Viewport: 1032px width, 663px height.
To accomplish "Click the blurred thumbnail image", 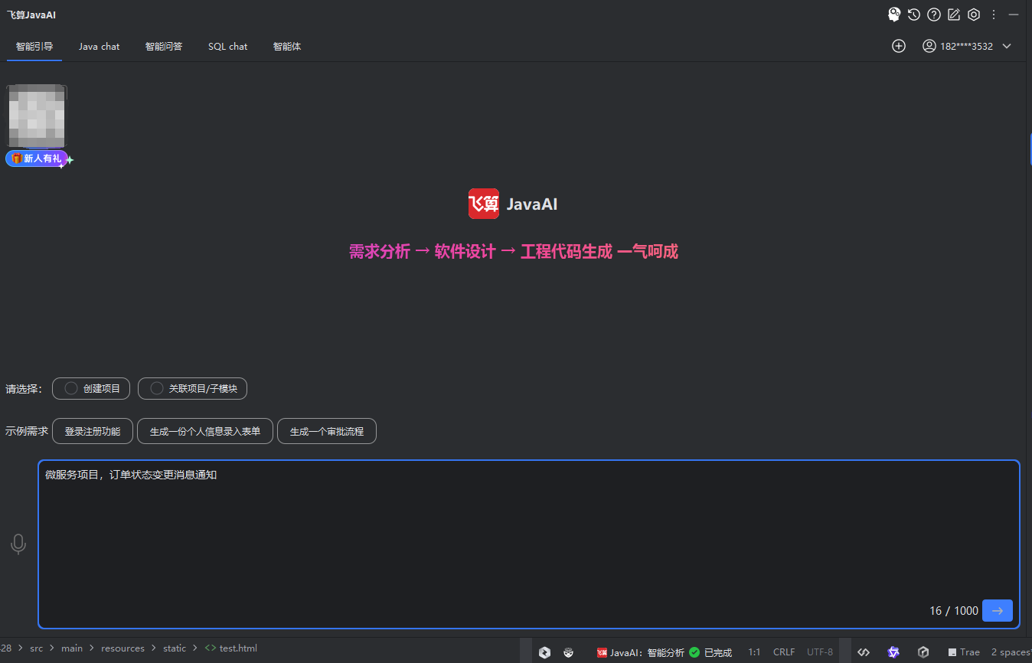I will tap(37, 116).
